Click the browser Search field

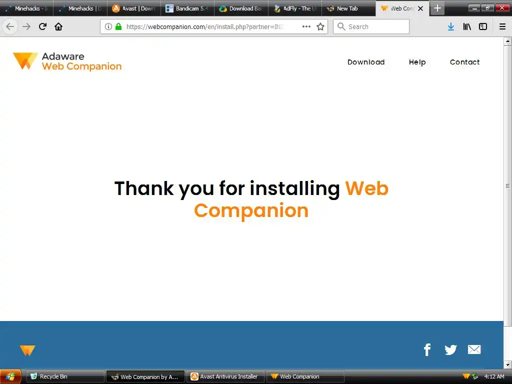pyautogui.click(x=371, y=26)
